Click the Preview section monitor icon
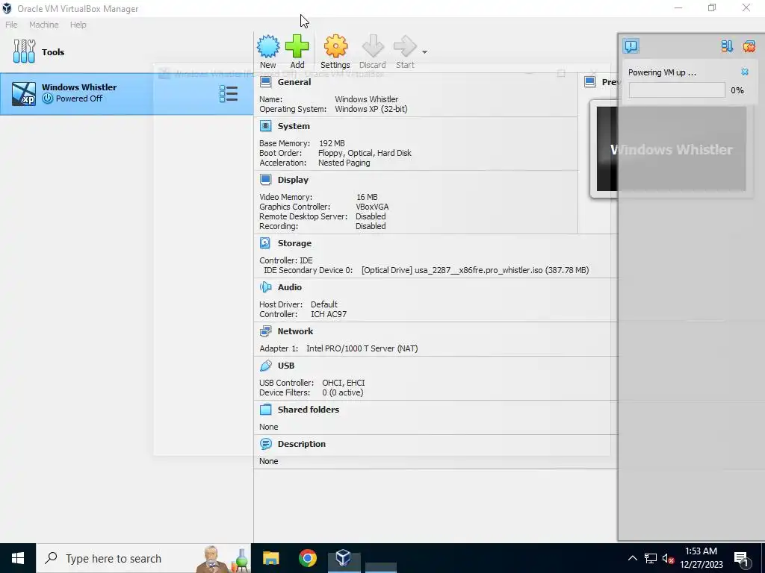This screenshot has width=765, height=573. tap(590, 82)
